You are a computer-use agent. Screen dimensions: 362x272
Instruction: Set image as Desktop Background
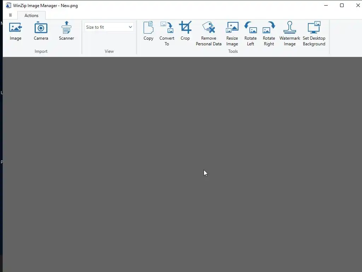pos(314,34)
